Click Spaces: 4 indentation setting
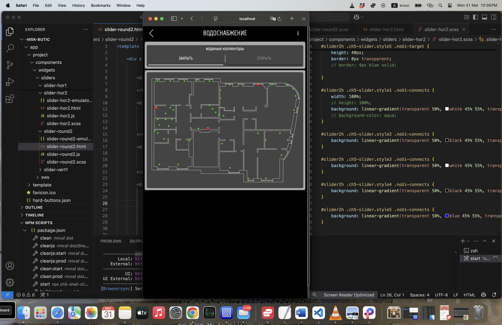 click(419, 295)
